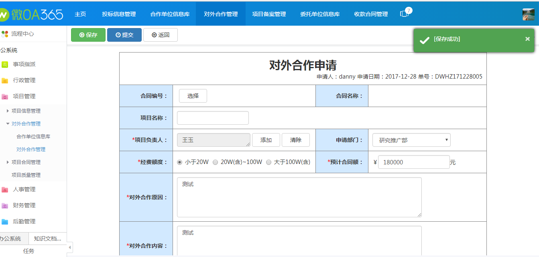Open the 申请部门 dropdown

pyautogui.click(x=411, y=140)
